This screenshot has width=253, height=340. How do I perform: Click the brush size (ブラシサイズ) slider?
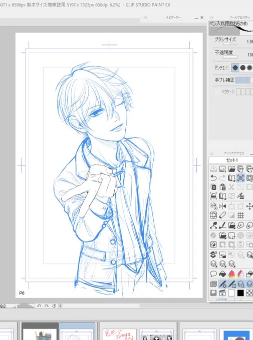[230, 44]
